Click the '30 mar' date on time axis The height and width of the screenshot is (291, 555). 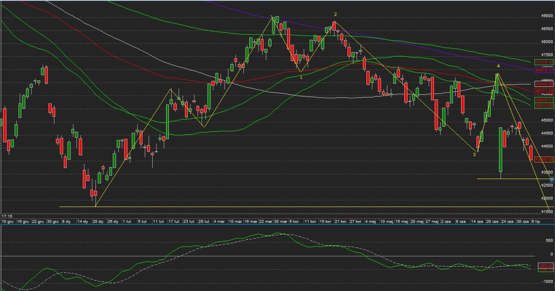coord(281,222)
